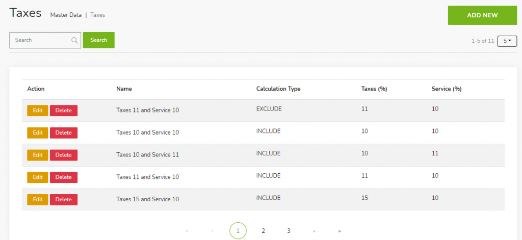522x240 pixels.
Task: Click the Taxes value 15 cell
Action: (364, 198)
